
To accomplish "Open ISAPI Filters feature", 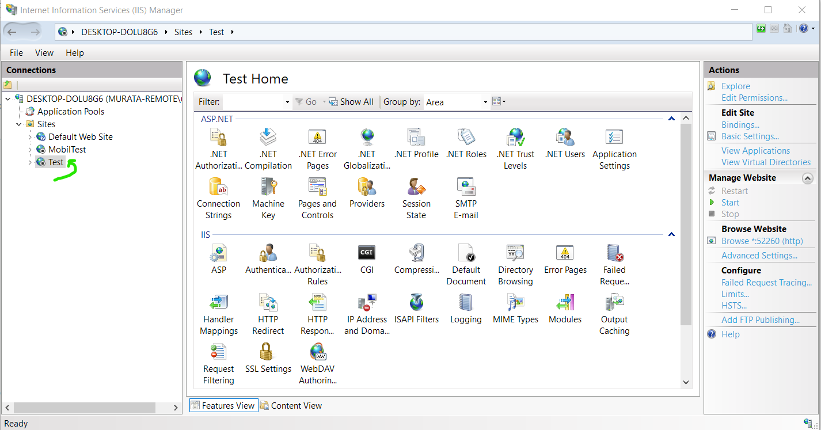I will [x=416, y=309].
